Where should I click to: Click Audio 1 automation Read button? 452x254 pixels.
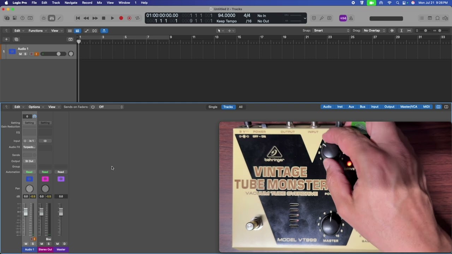(29, 172)
